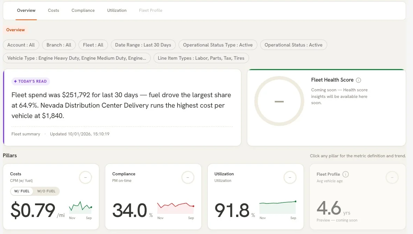Viewport: 413px width, 234px height.
Task: Click the $0.79 cost per mile value
Action: 33,210
